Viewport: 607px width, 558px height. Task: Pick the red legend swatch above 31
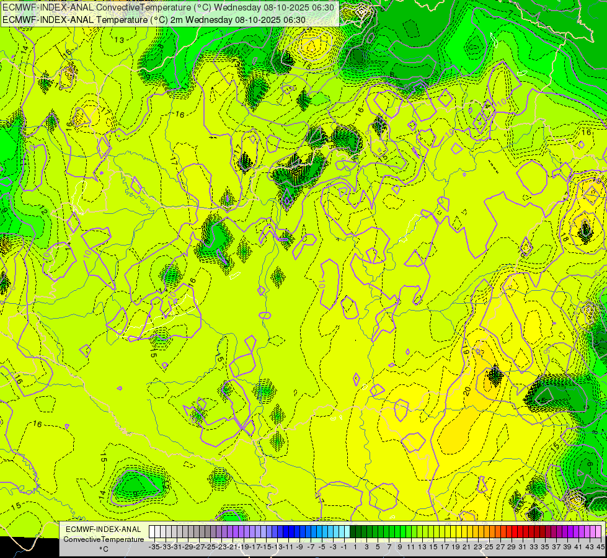[520, 531]
